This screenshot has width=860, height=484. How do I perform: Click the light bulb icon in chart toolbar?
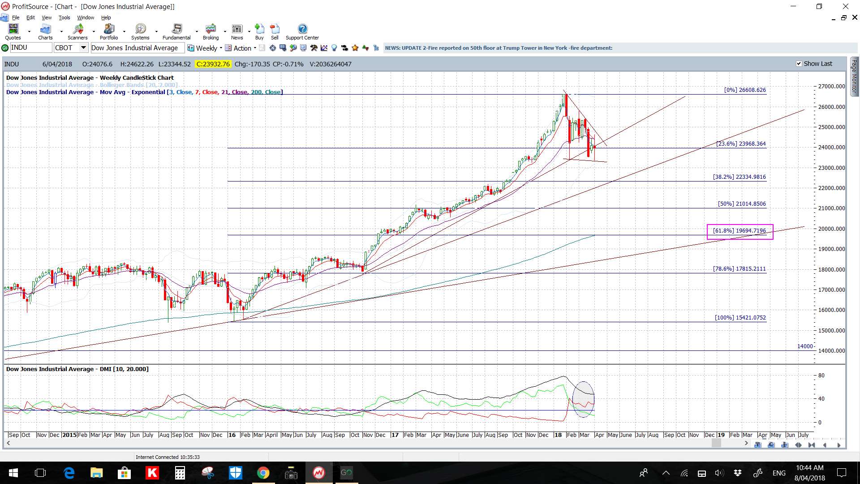[x=334, y=48]
